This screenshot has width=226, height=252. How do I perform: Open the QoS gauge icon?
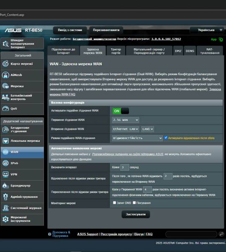pos(5,108)
